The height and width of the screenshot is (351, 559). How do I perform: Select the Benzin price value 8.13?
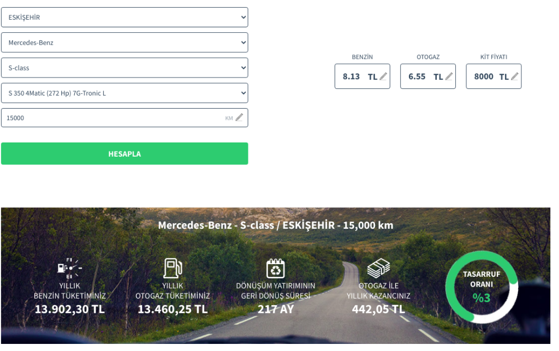coord(351,76)
